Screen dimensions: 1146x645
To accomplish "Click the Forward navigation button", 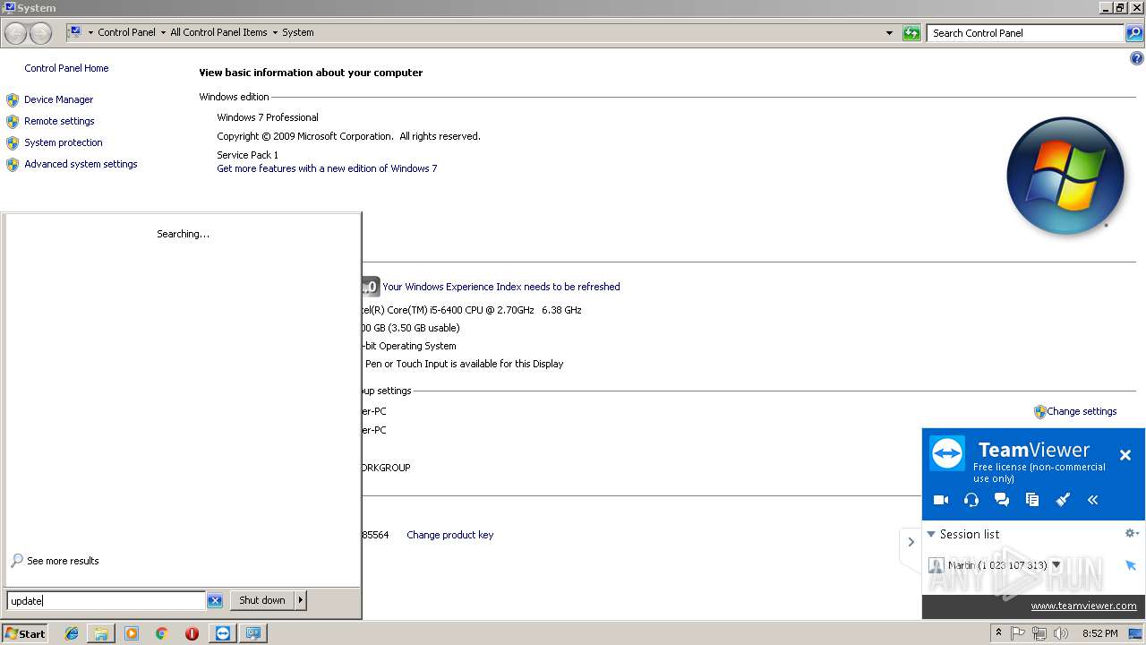I will [40, 33].
